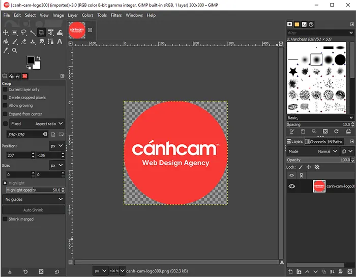
Task: Select the Clone stamp tool
Action: (33, 42)
